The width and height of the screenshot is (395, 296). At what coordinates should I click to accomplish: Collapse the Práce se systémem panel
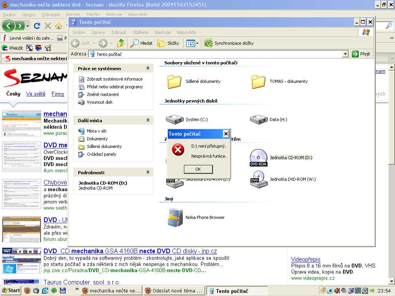point(148,68)
